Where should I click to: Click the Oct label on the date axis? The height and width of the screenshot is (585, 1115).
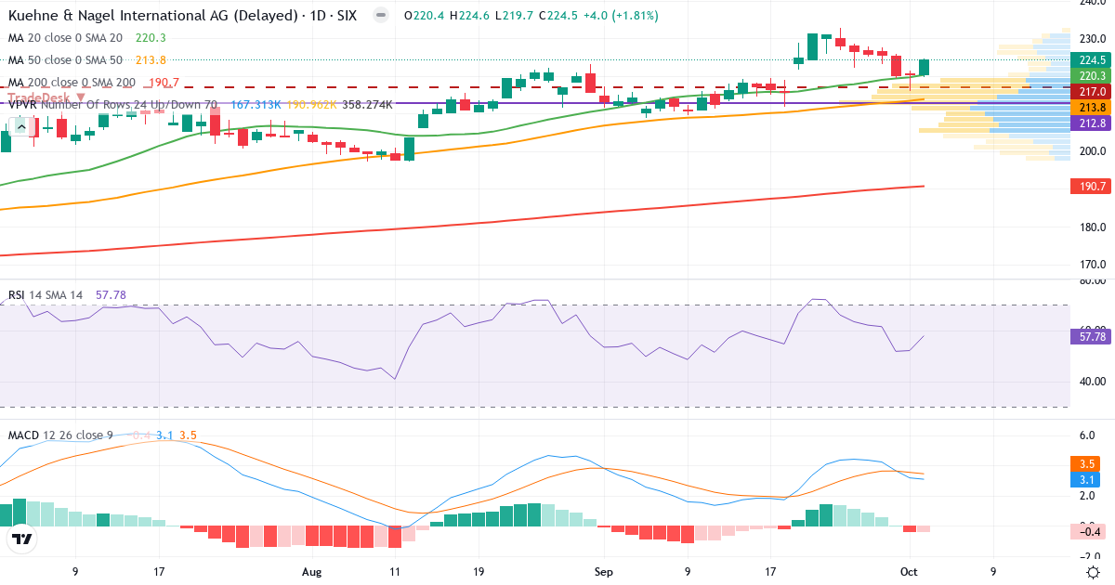click(x=908, y=572)
